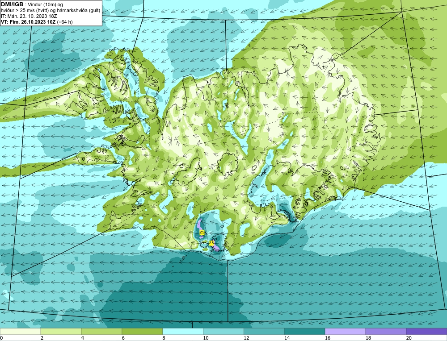The height and width of the screenshot is (341, 447).
Task: Click the dark teal 14–16 m/s legend swatch
Action: (305, 331)
